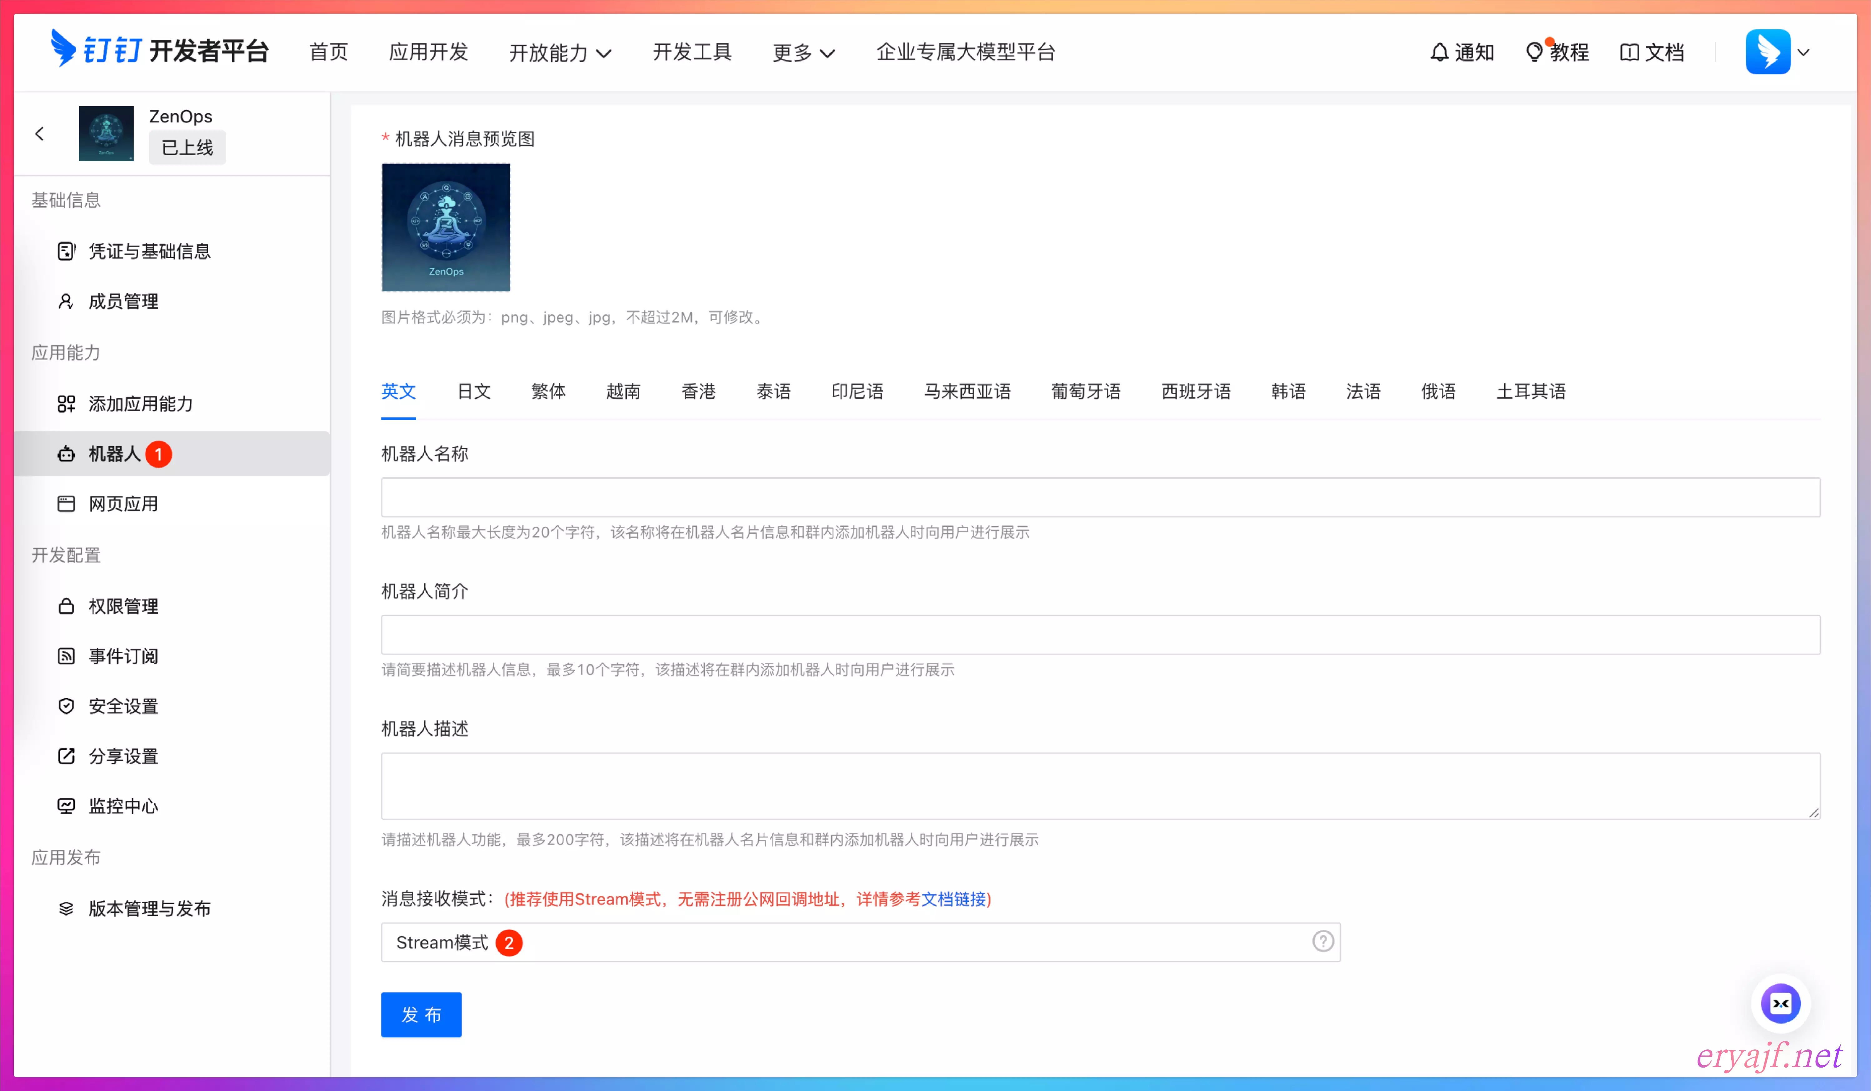This screenshot has height=1091, width=1871.
Task: Open the floating assistant chat icon
Action: (x=1780, y=1004)
